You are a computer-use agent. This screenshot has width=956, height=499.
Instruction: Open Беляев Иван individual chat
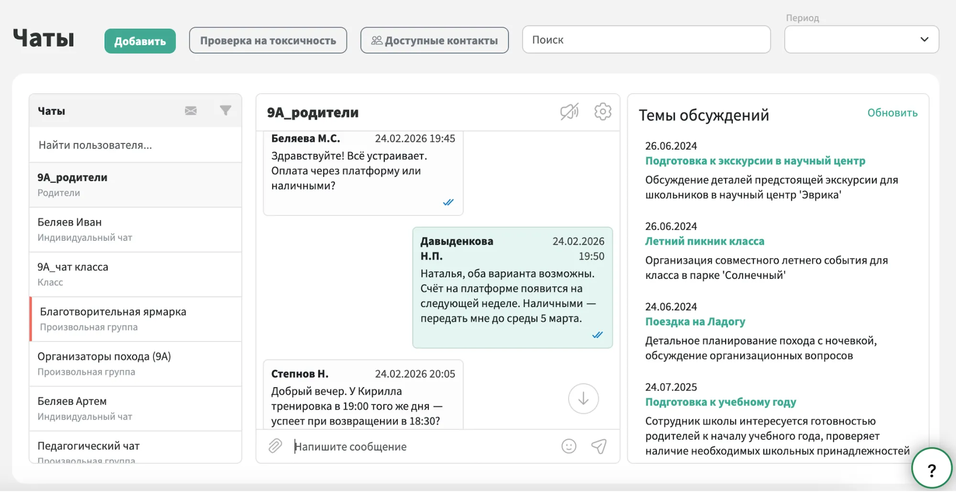[135, 230]
